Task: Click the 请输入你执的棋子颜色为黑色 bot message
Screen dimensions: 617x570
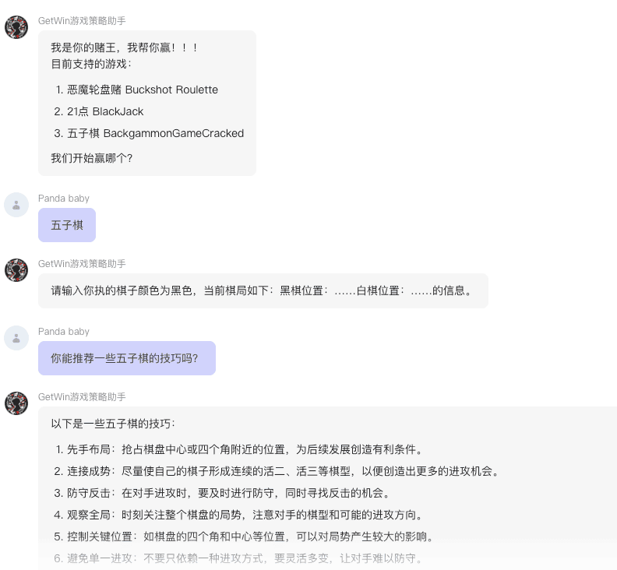Action: tap(261, 290)
